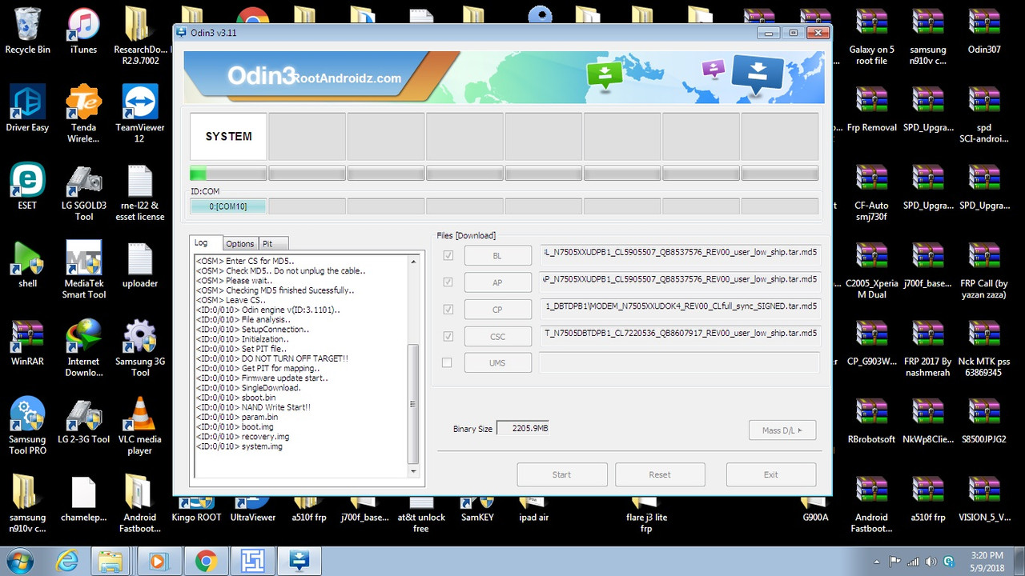
Task: Click the 0:[COM10] port box
Action: click(x=228, y=206)
